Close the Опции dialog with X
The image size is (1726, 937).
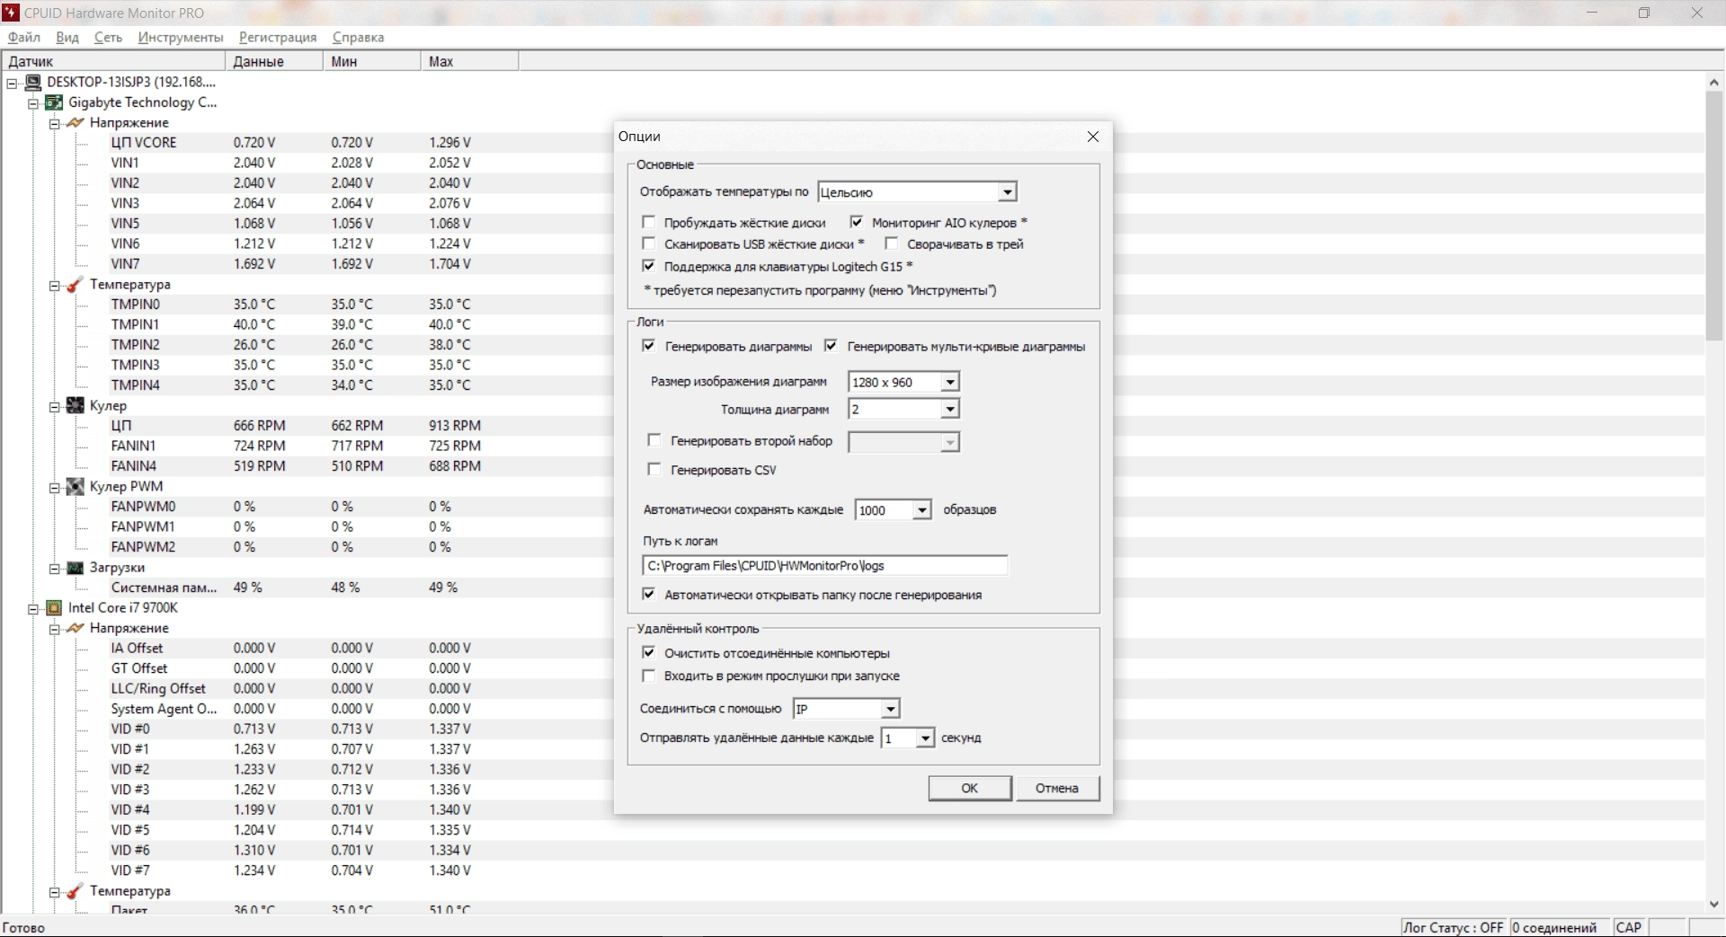pyautogui.click(x=1093, y=137)
